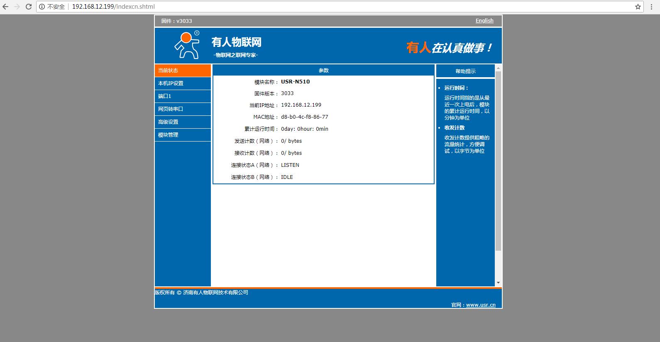The width and height of the screenshot is (660, 342).
Task: Go to 网页转串口 page
Action: 183,109
